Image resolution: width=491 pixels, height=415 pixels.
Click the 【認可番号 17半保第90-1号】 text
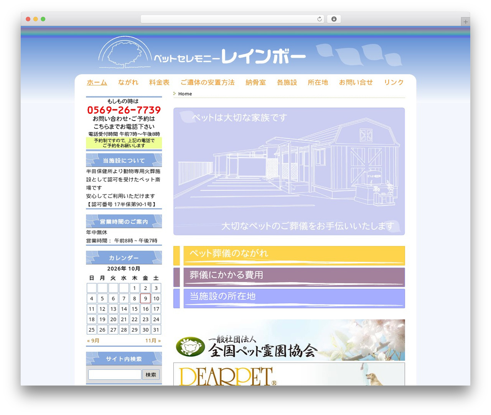pyautogui.click(x=122, y=204)
